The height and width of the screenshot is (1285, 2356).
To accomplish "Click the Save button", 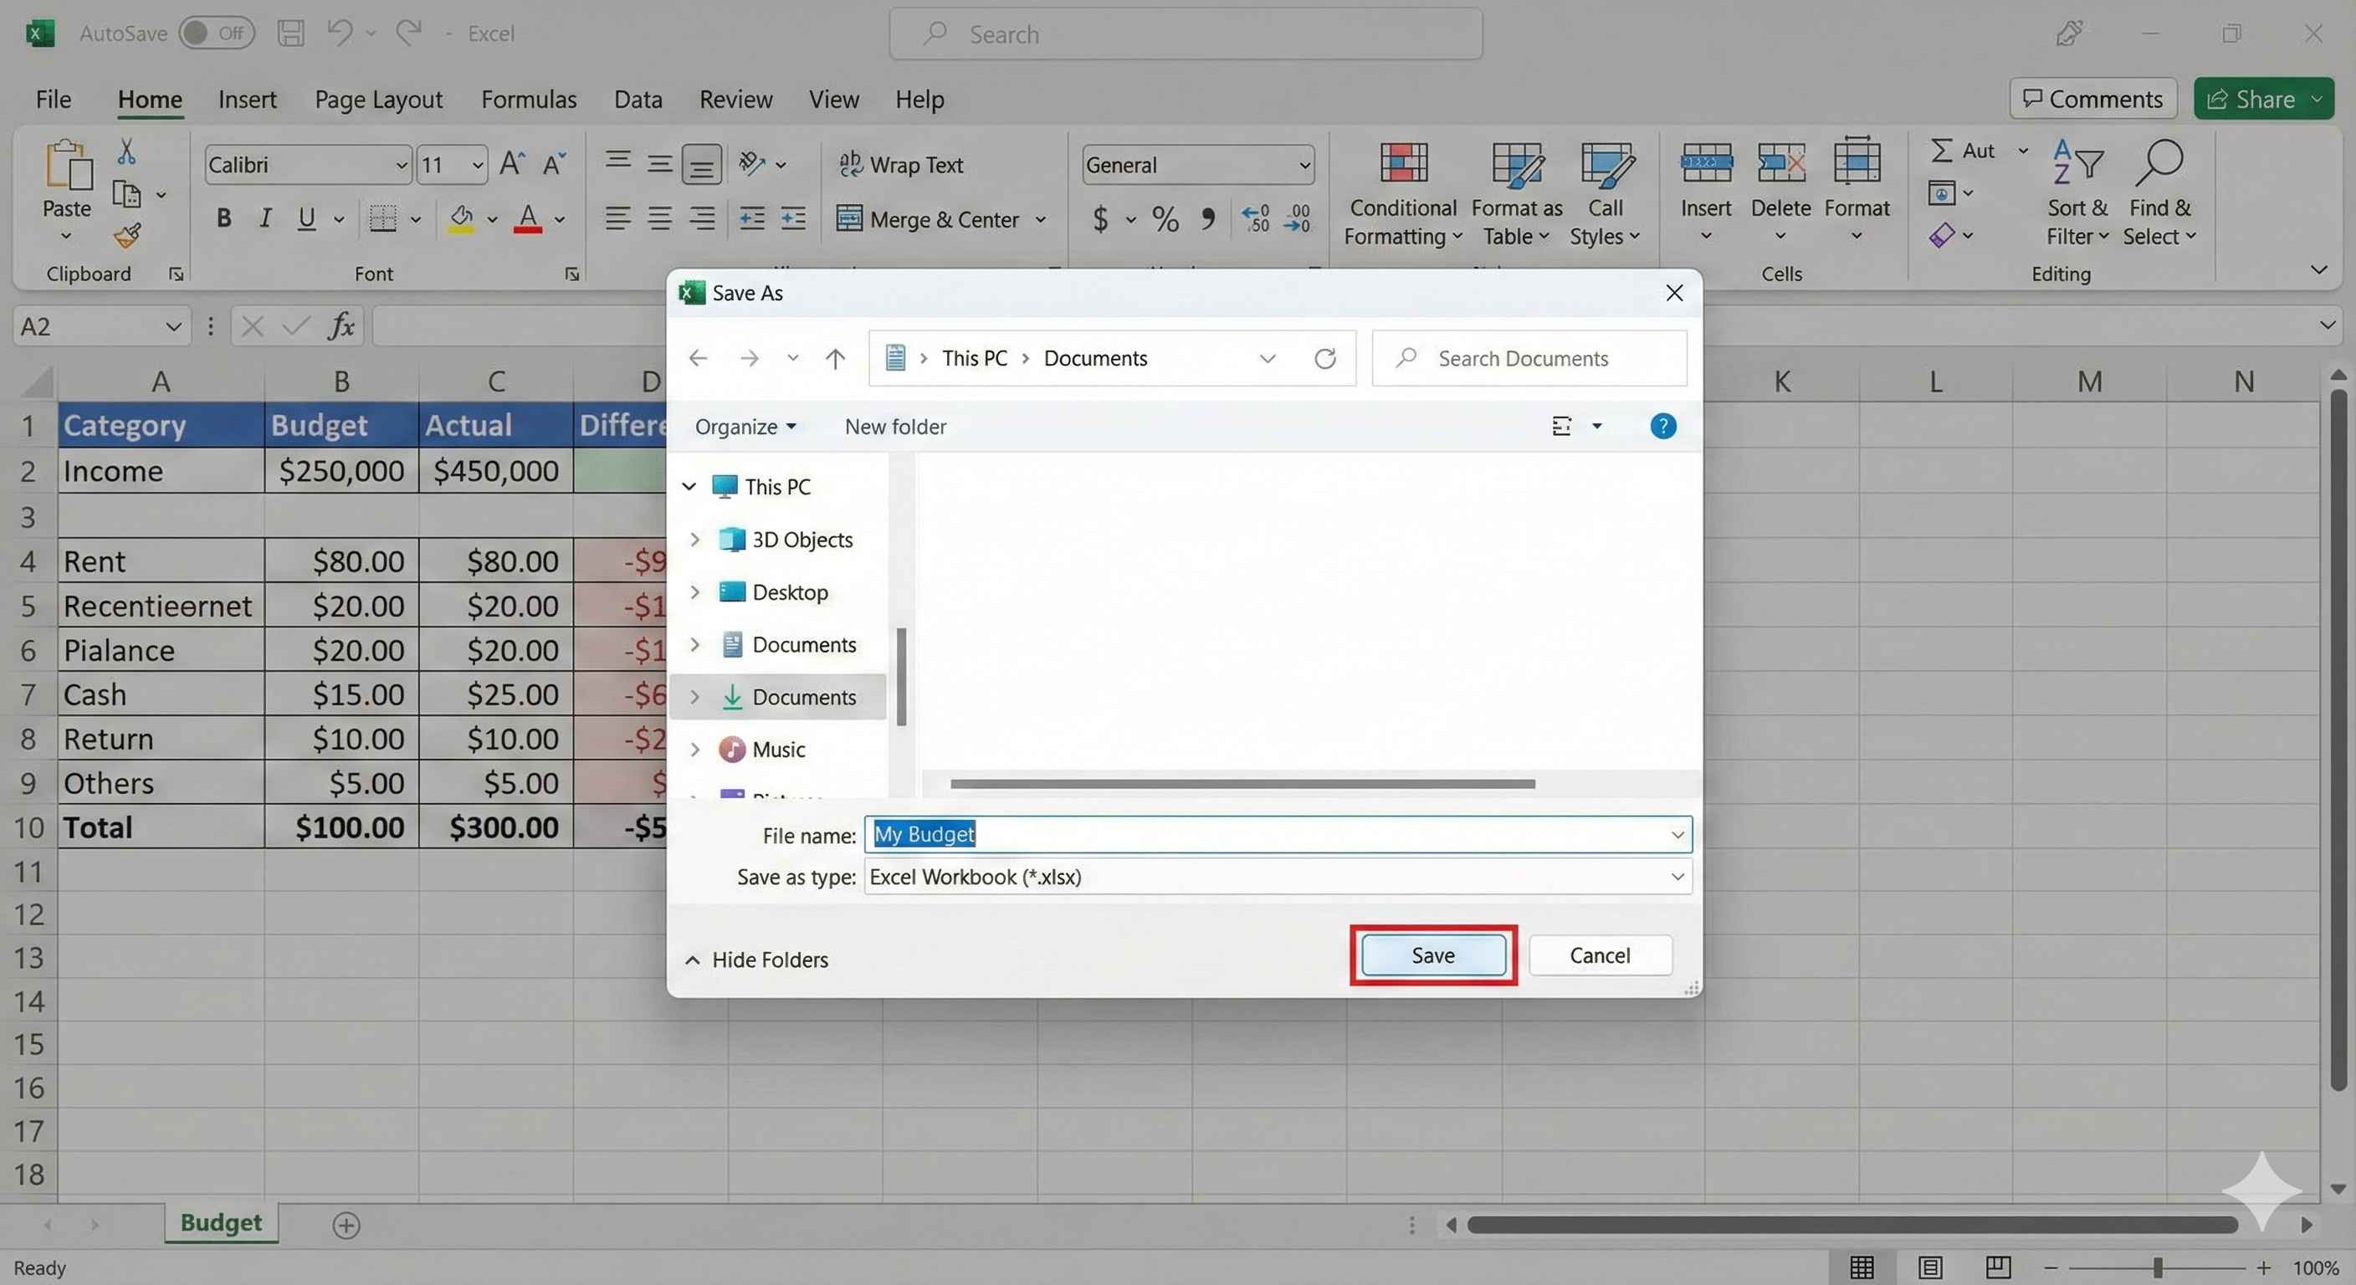I will coord(1432,955).
